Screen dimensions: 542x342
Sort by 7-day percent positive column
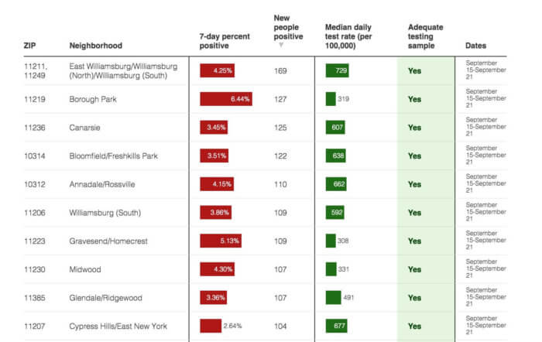pyautogui.click(x=225, y=41)
